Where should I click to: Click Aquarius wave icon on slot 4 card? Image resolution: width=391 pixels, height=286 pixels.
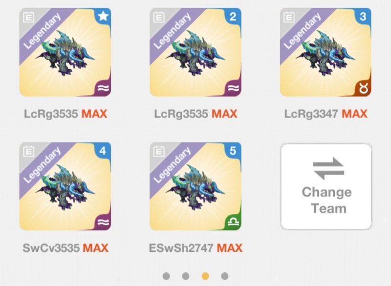(103, 222)
